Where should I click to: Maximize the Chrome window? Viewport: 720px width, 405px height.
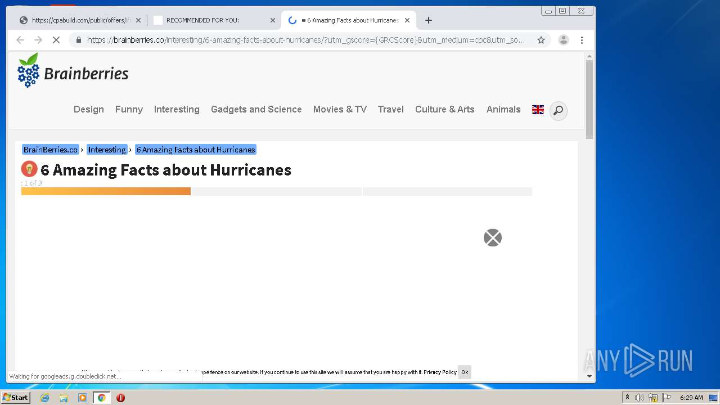coord(562,11)
